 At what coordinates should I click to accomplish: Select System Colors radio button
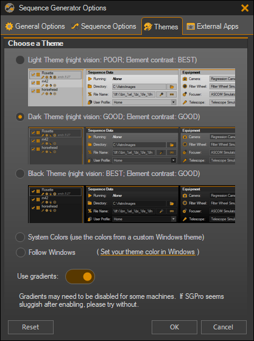click(x=20, y=237)
